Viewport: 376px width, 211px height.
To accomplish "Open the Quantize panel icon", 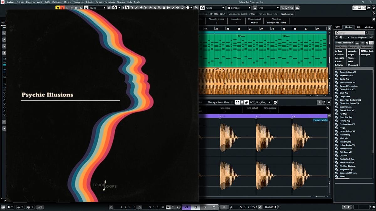I will click(292, 8).
